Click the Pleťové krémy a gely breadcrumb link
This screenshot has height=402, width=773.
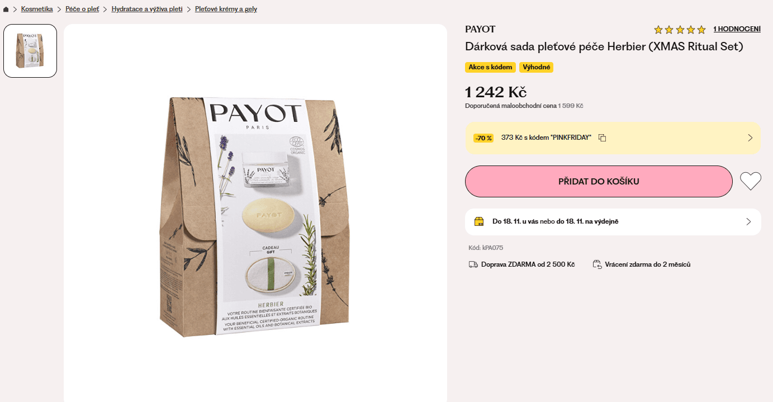[x=226, y=9]
